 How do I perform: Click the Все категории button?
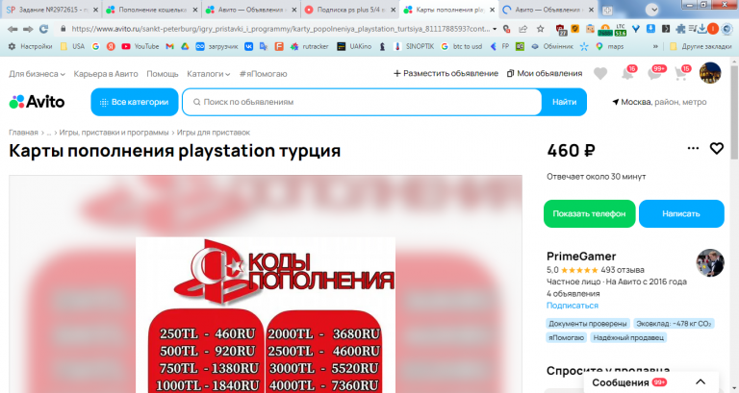[x=135, y=102]
